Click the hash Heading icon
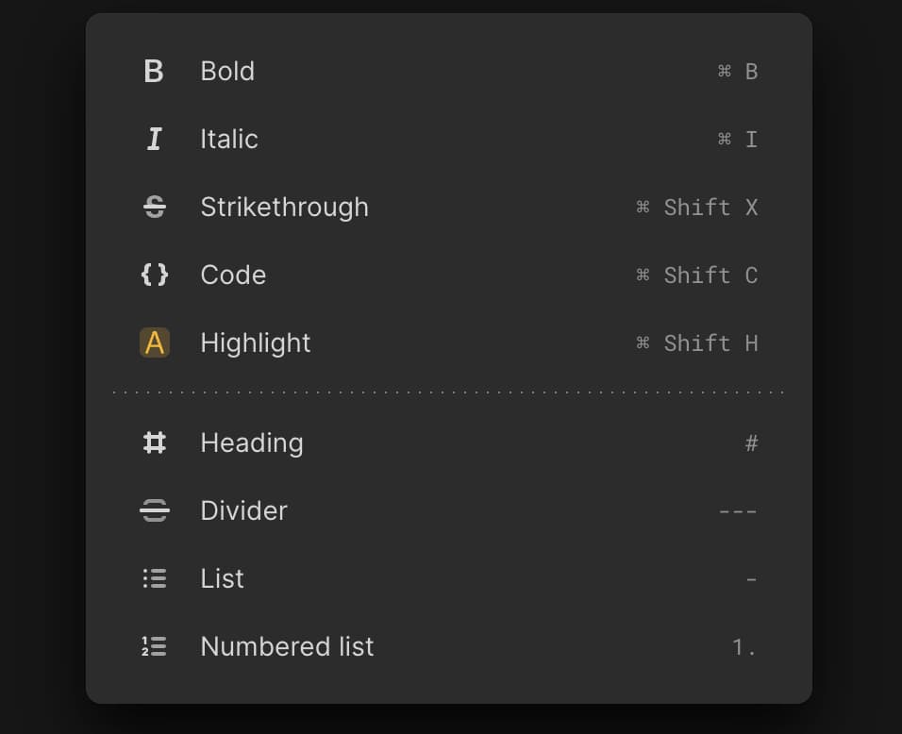Image resolution: width=902 pixels, height=734 pixels. tap(154, 443)
